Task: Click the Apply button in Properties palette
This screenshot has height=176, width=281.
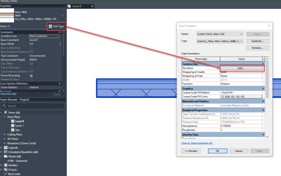Action: (57, 94)
